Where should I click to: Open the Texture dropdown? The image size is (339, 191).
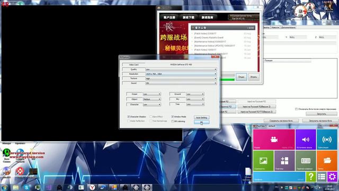(181, 79)
